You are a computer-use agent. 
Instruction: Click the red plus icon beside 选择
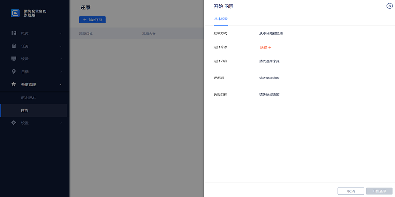(x=270, y=48)
